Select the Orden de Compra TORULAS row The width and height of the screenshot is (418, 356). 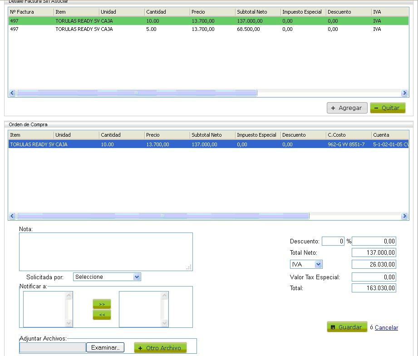coord(208,144)
